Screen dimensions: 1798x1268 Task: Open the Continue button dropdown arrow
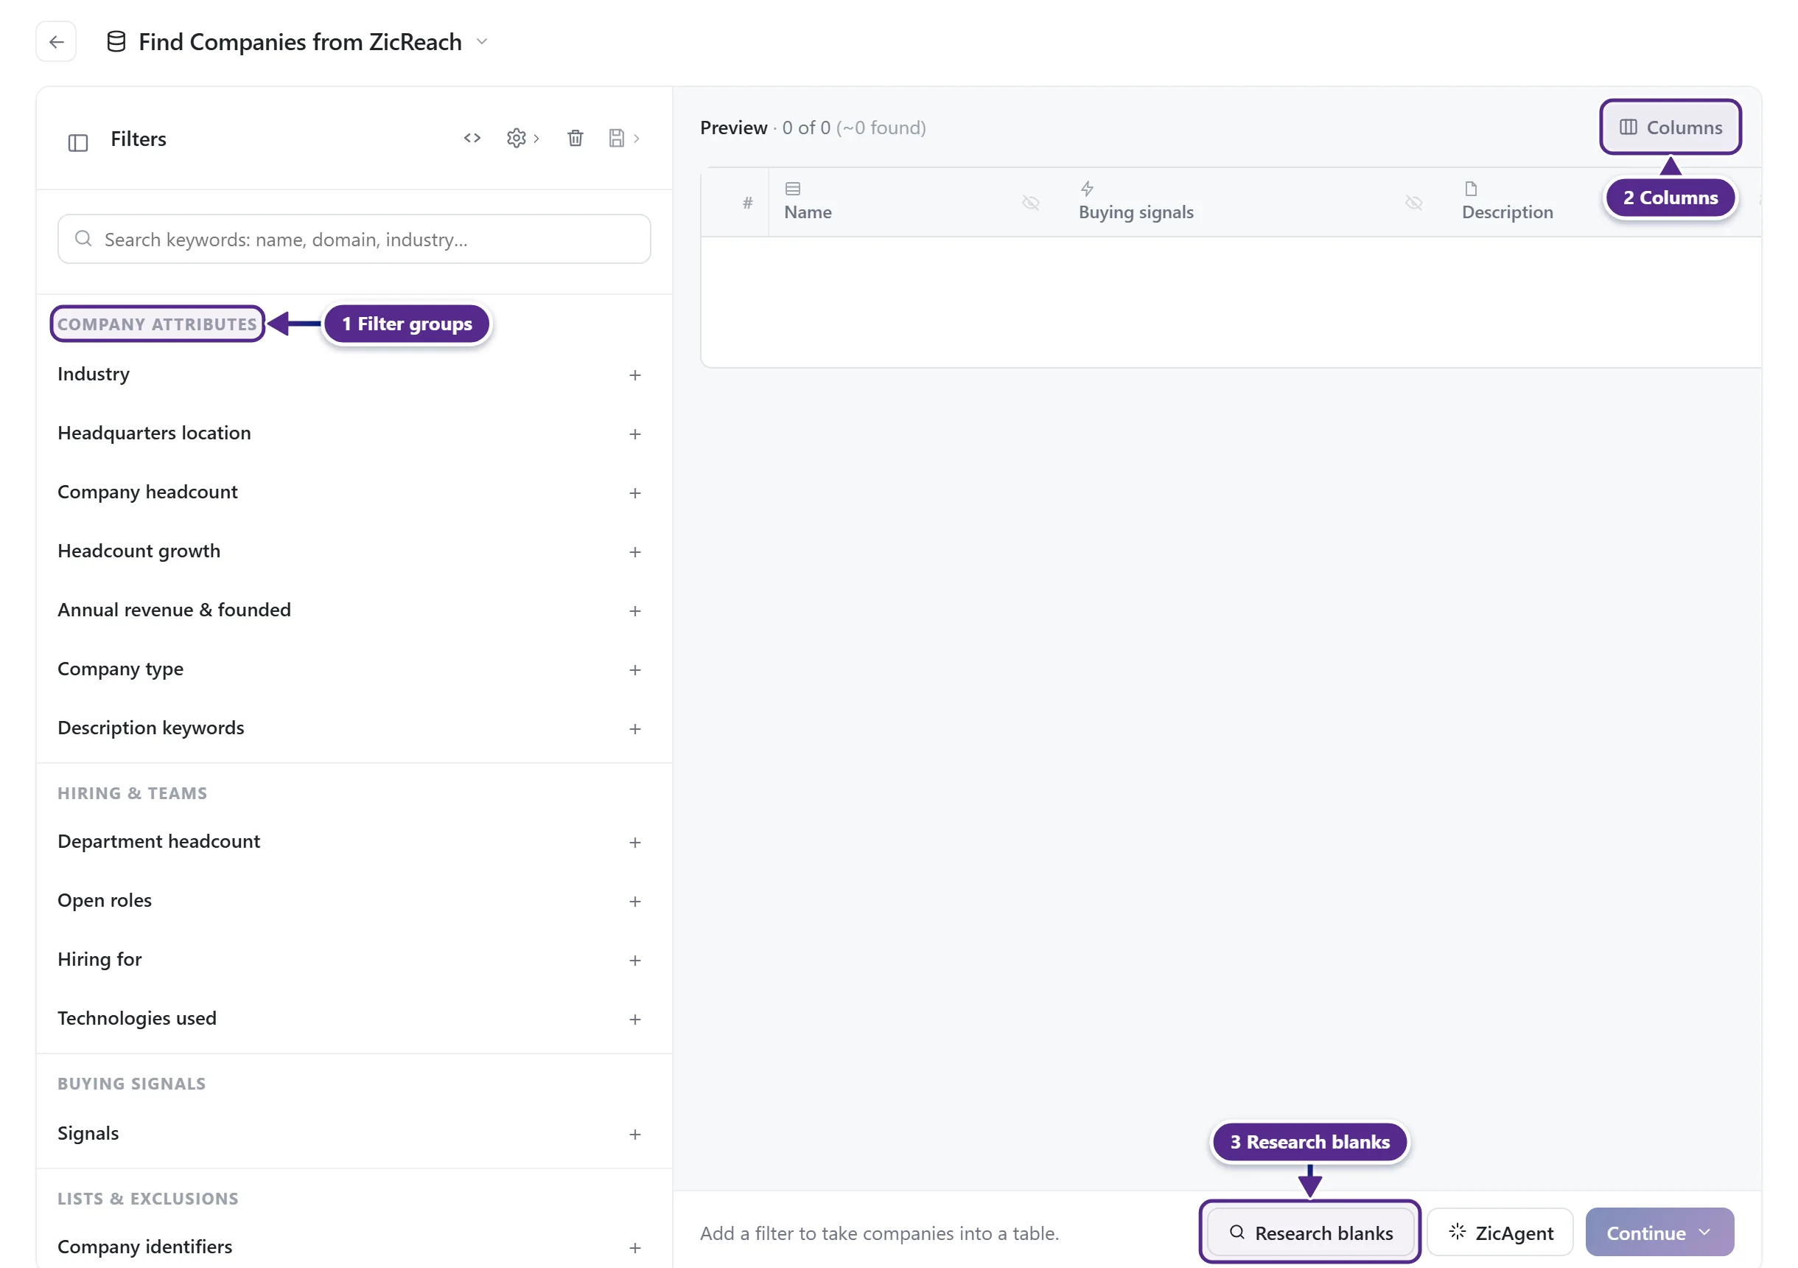point(1705,1233)
